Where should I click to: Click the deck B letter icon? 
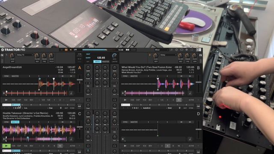click(x=198, y=68)
